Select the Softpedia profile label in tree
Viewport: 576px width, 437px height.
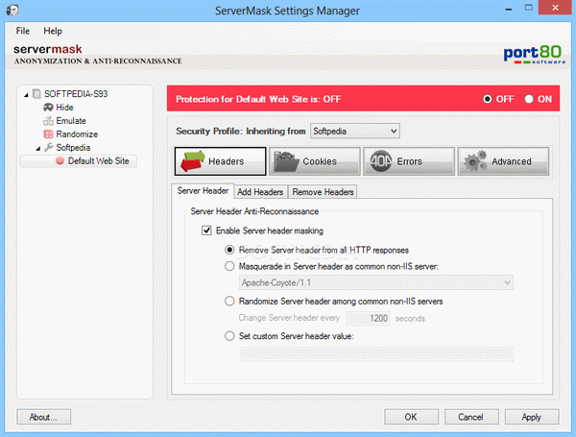[73, 147]
